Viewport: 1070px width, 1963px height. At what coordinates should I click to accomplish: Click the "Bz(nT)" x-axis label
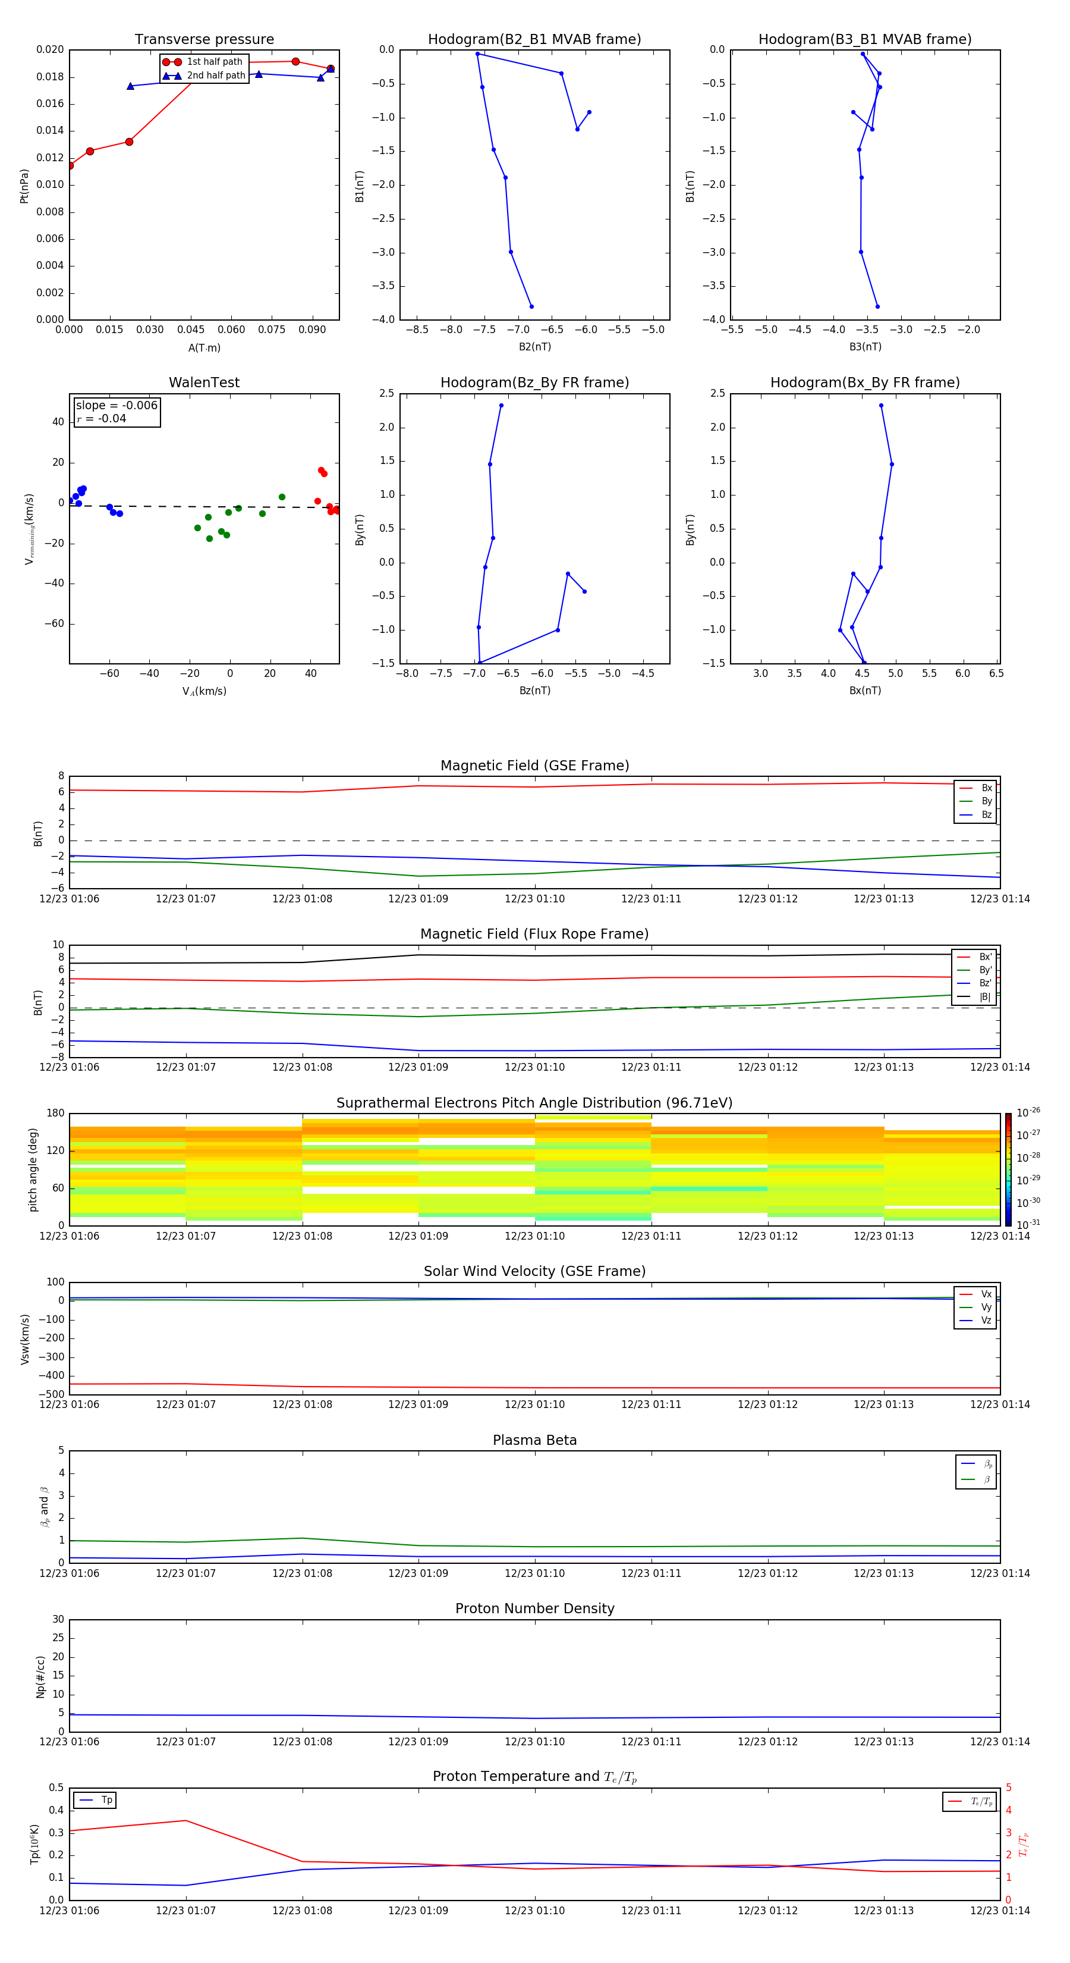click(534, 691)
